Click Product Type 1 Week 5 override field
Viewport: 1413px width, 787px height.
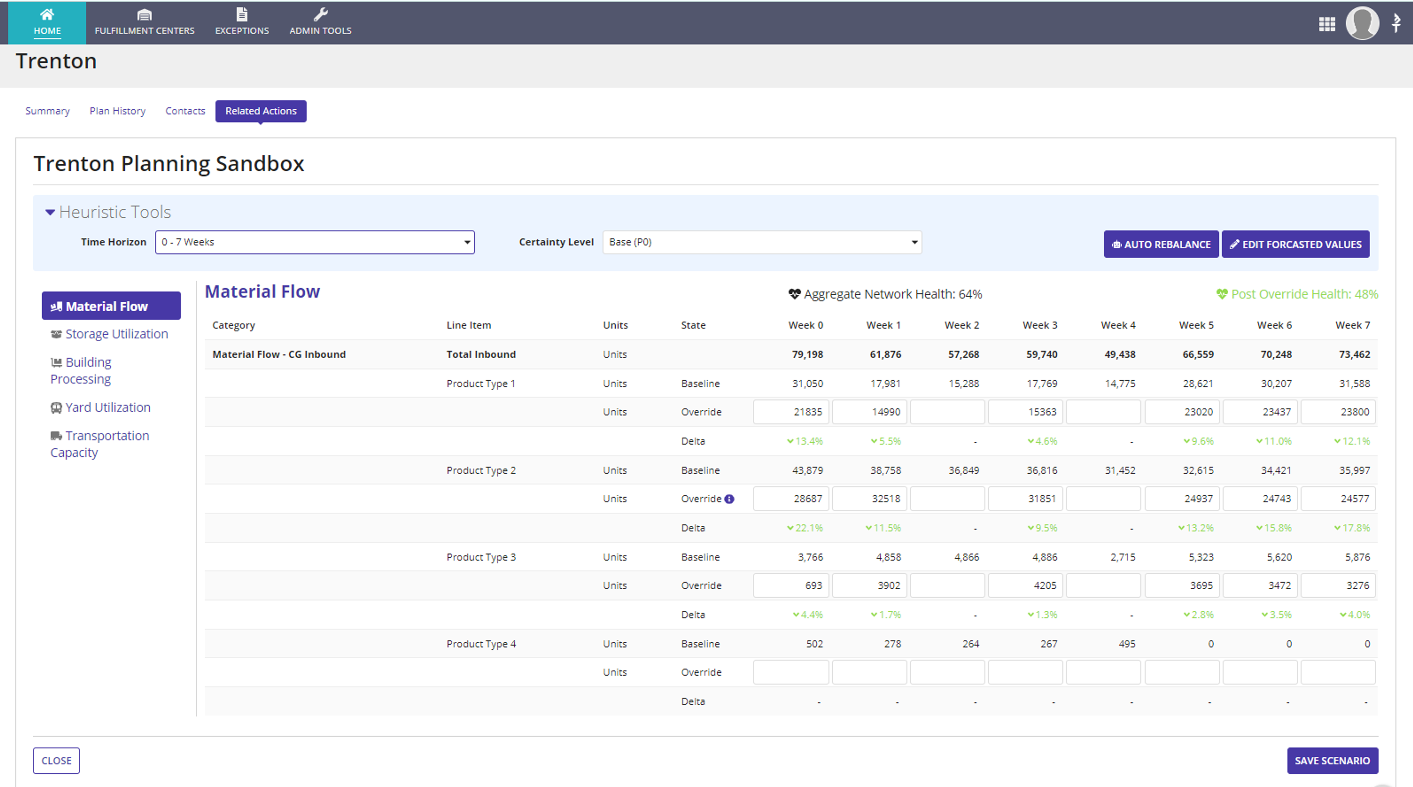[x=1182, y=412]
